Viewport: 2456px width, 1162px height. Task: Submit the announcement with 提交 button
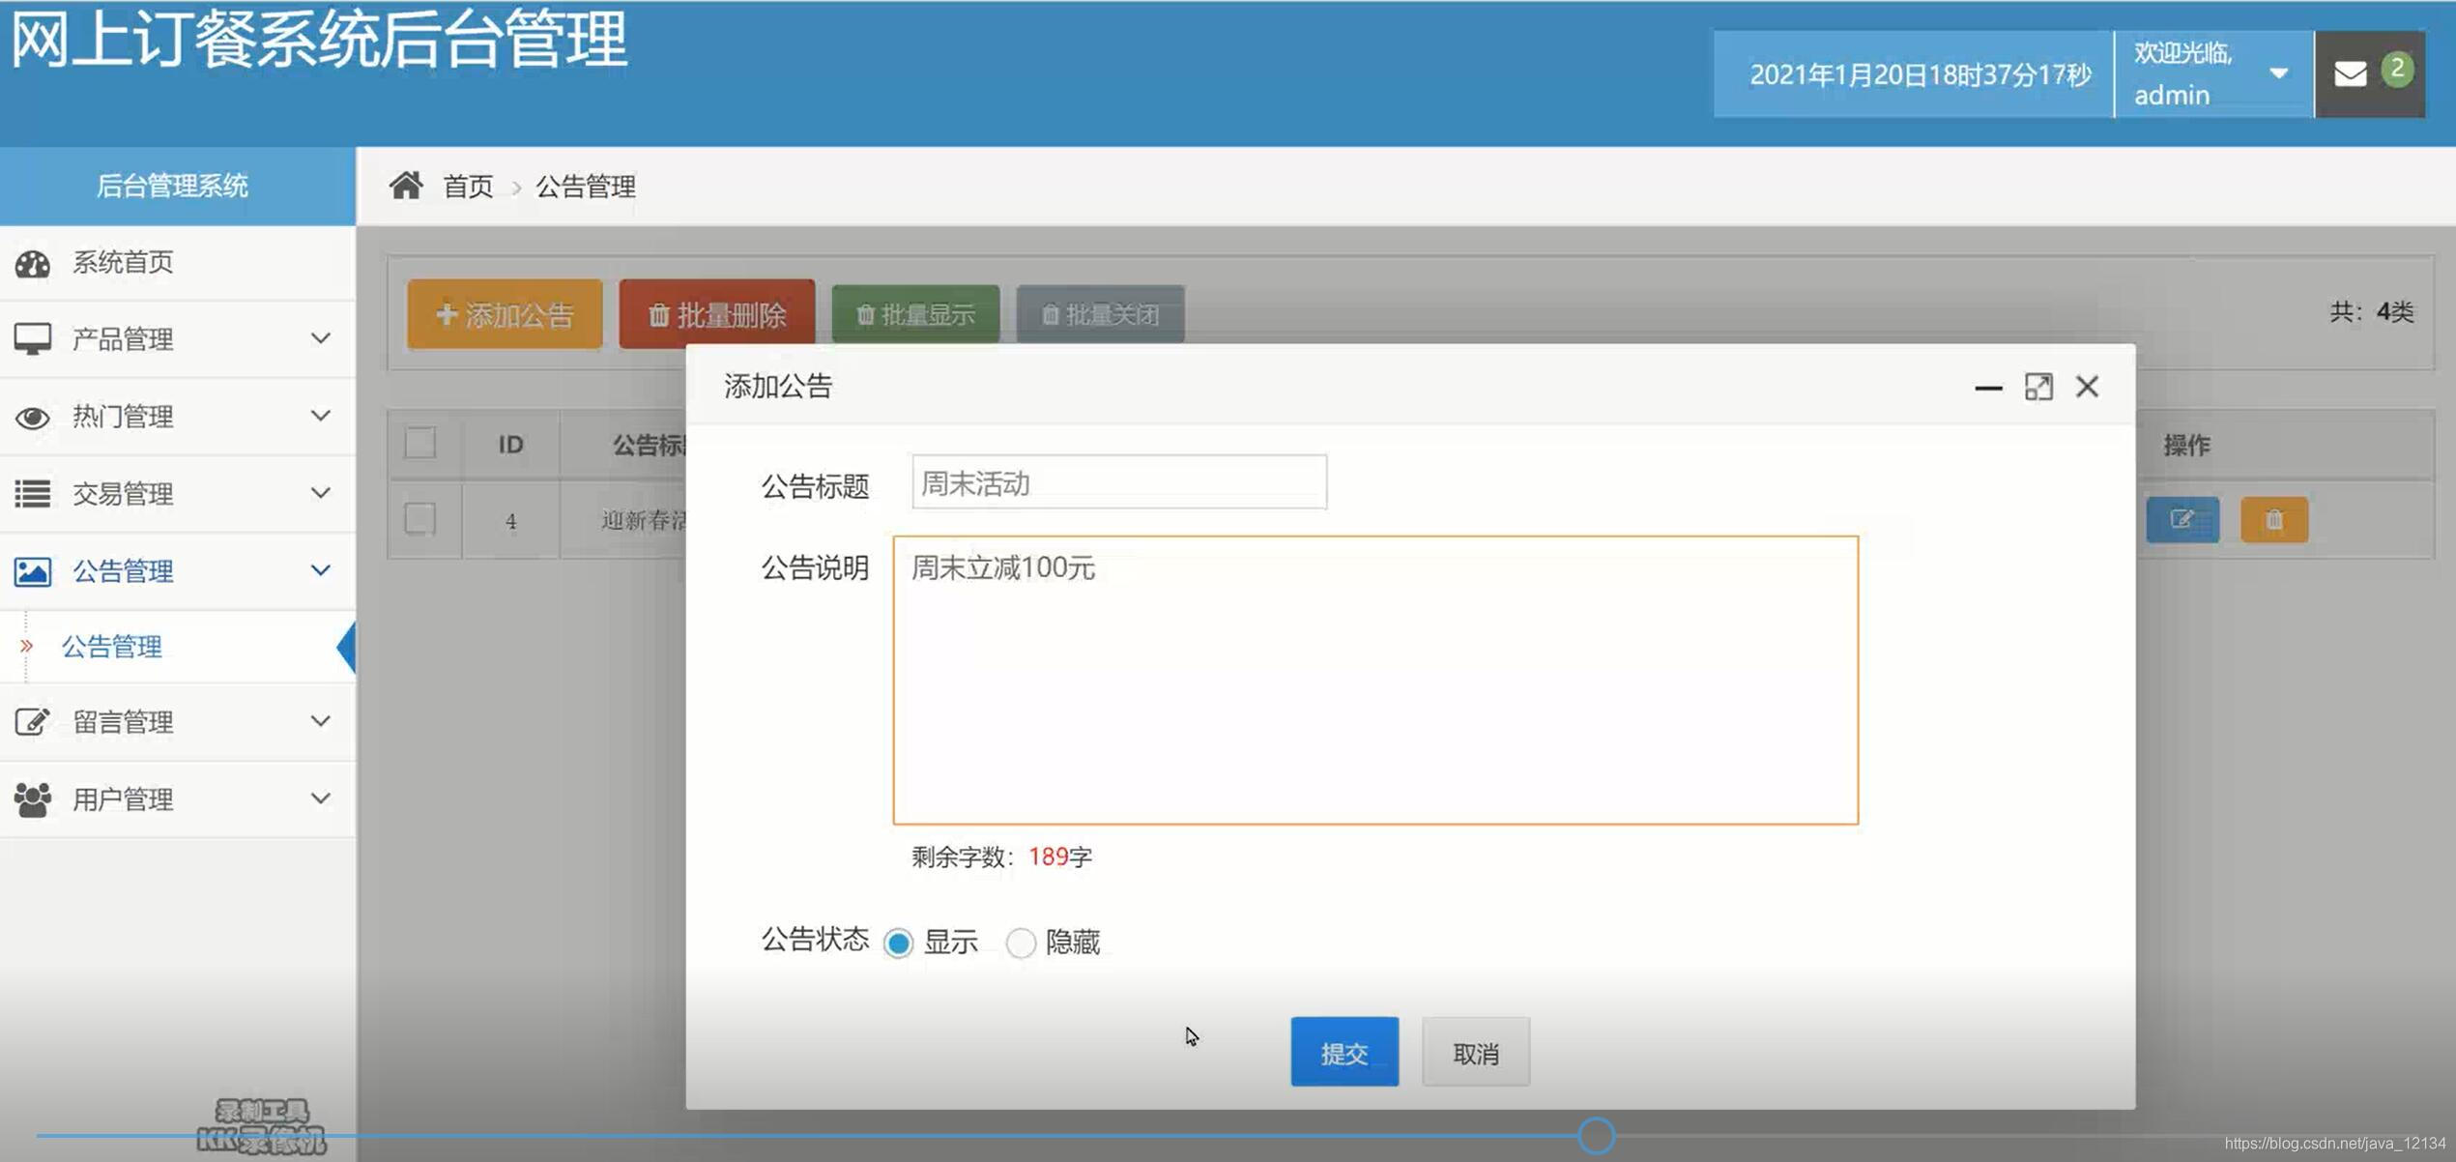[x=1344, y=1053]
